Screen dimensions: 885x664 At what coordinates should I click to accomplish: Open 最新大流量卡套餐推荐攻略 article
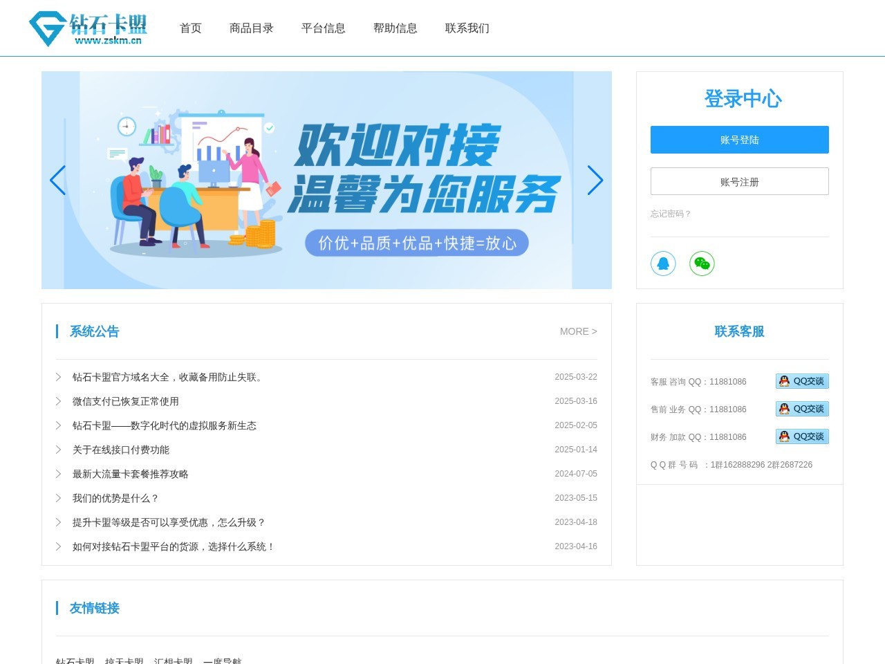131,474
